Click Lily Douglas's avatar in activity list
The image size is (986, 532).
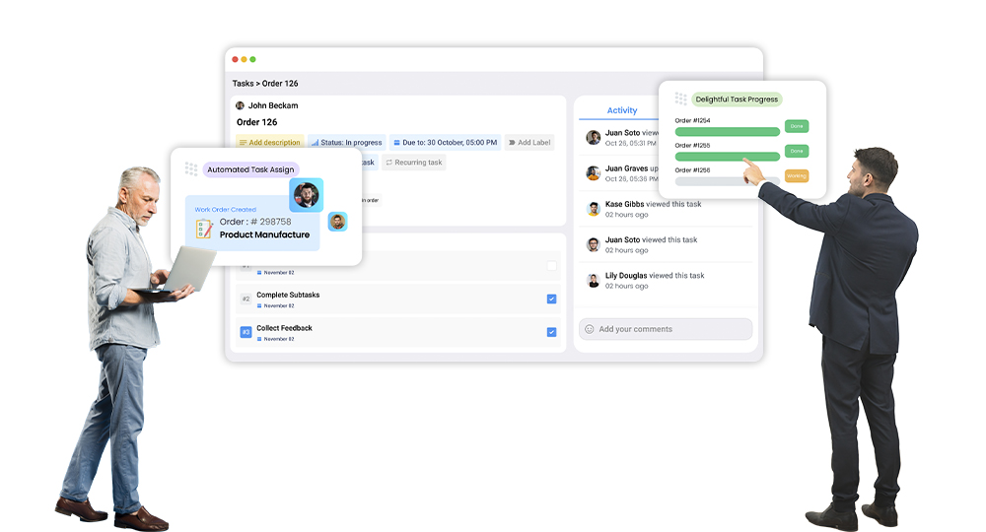pos(594,280)
